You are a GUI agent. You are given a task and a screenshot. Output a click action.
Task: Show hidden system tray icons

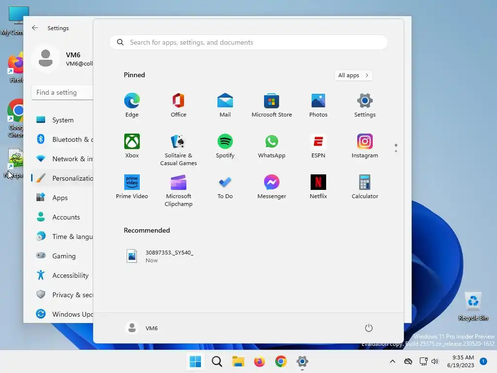392,361
